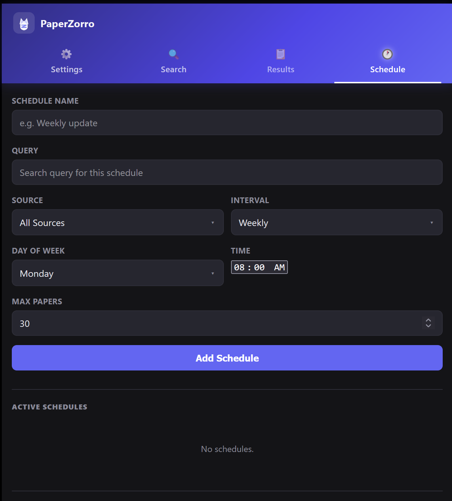Open the Monday day-of-week dropdown
This screenshot has height=501, width=452.
coord(118,273)
